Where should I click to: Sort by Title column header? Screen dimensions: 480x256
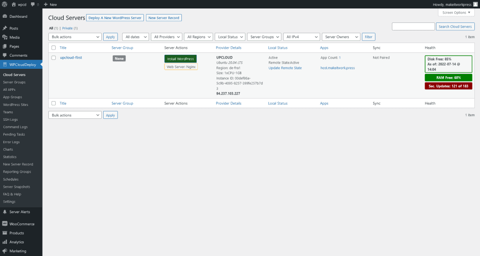coord(63,48)
